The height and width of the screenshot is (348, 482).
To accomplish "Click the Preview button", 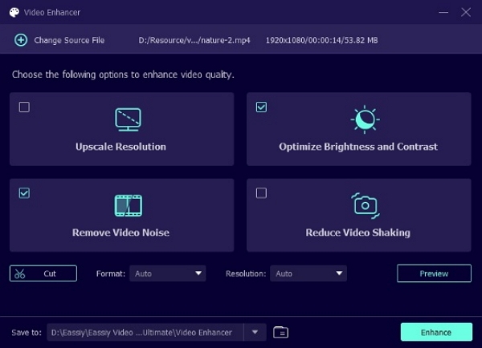I will [434, 273].
